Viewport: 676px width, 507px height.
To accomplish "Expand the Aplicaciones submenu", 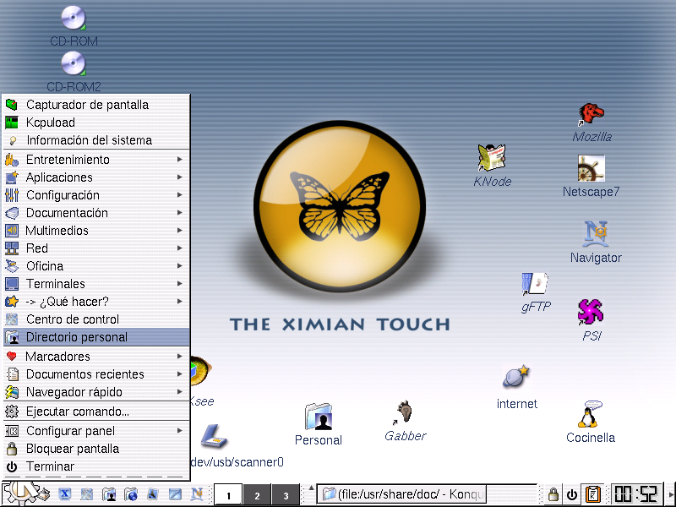I will coord(95,177).
